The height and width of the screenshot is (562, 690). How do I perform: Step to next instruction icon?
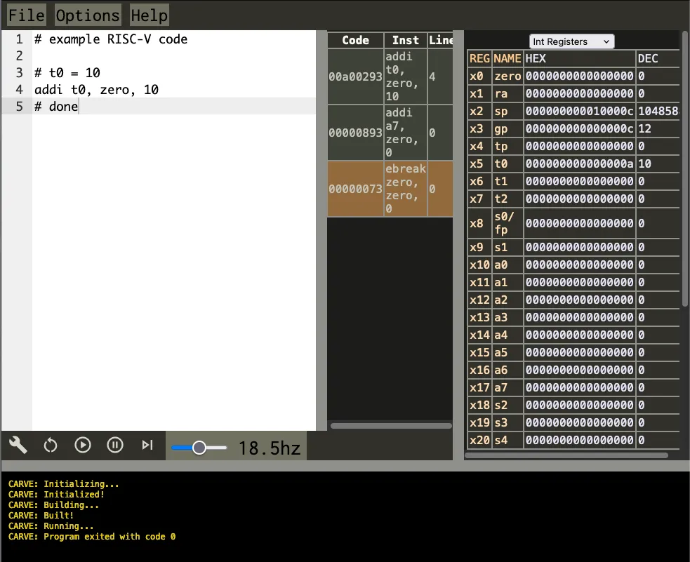(147, 445)
